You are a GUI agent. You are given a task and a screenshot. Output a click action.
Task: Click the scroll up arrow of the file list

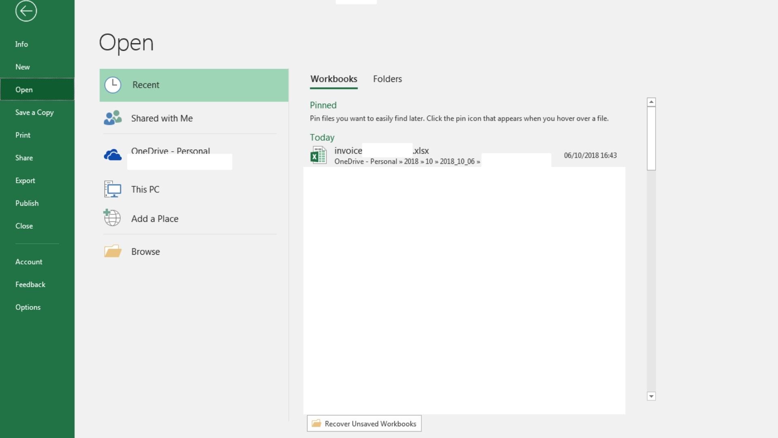651,102
